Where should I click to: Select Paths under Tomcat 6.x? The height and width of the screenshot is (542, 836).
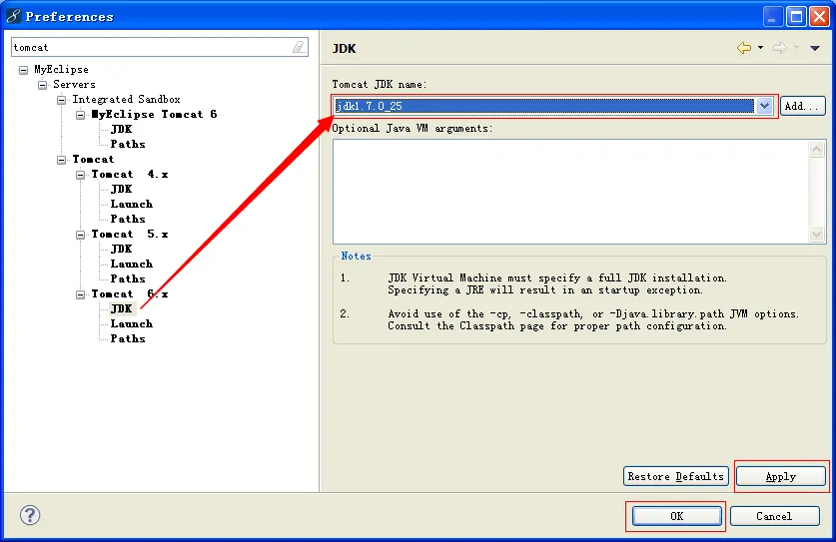tap(128, 338)
